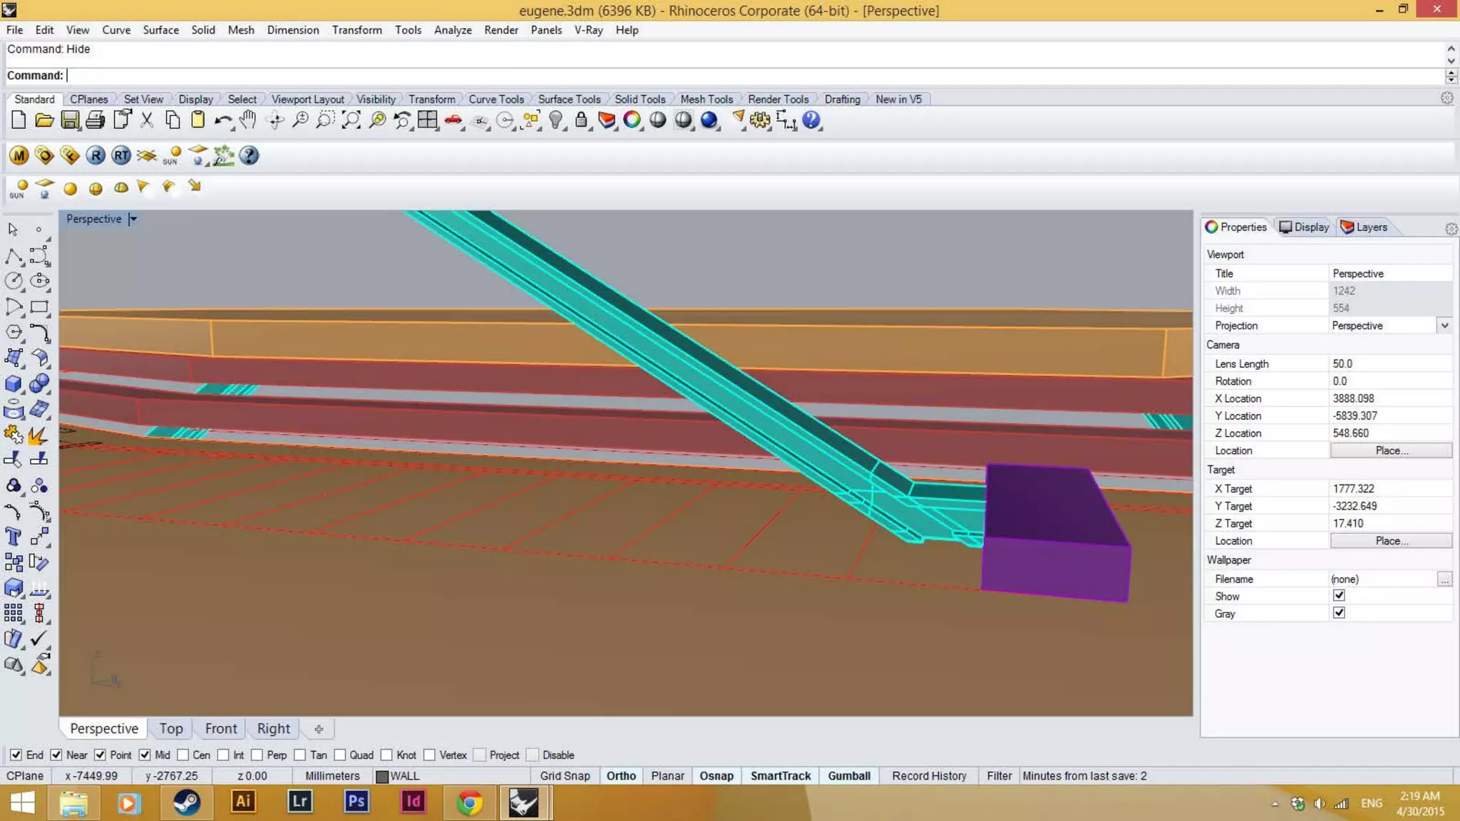Image resolution: width=1460 pixels, height=821 pixels.
Task: Click the blue sphere Render icon
Action: pos(709,120)
